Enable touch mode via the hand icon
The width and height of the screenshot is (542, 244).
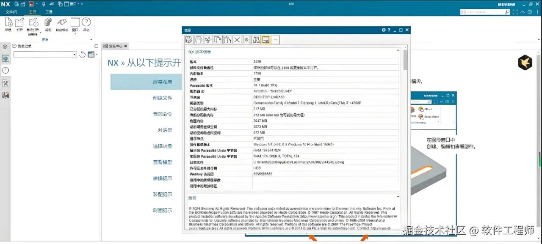[62, 22]
